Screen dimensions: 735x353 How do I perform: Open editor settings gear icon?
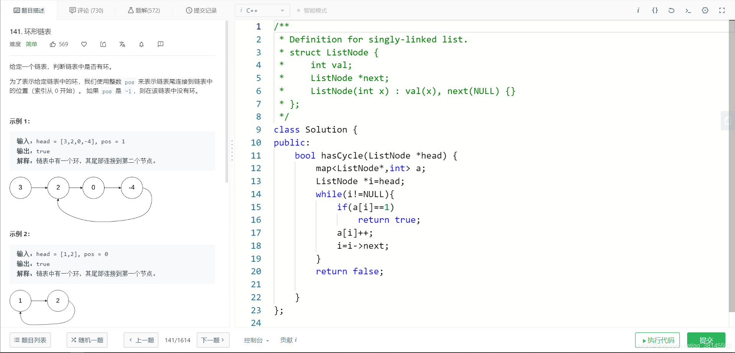[x=705, y=10]
